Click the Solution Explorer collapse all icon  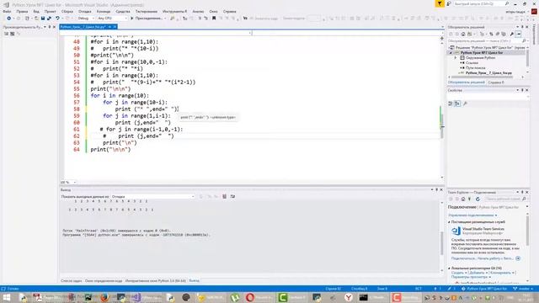pos(498,34)
